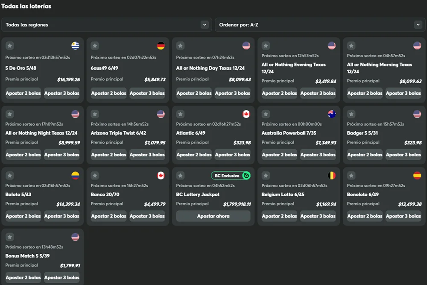Click the Colombia flag on Baloto 5/43 card

(x=76, y=176)
